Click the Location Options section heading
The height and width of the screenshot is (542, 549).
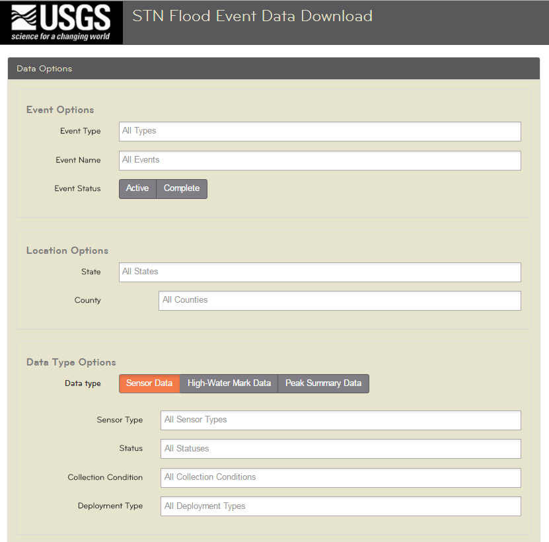pyautogui.click(x=67, y=251)
